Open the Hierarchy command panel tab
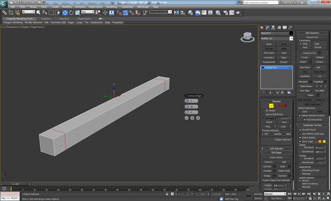 click(x=274, y=27)
